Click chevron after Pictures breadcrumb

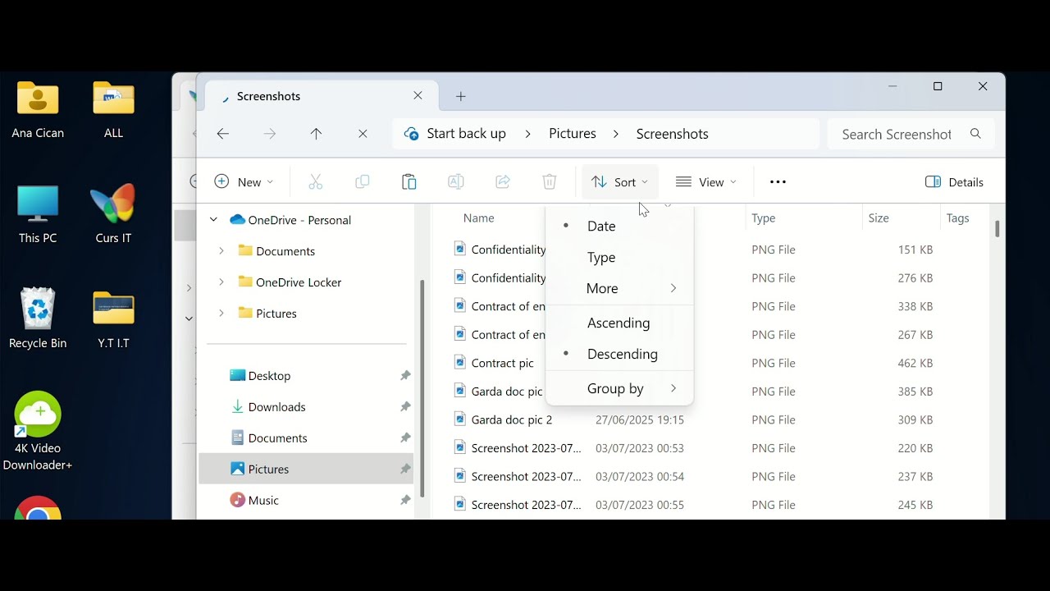tap(617, 134)
